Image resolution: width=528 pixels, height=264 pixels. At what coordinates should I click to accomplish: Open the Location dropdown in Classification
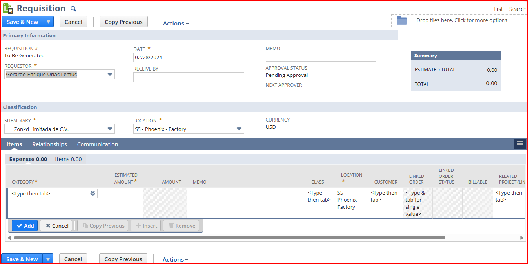pos(239,129)
